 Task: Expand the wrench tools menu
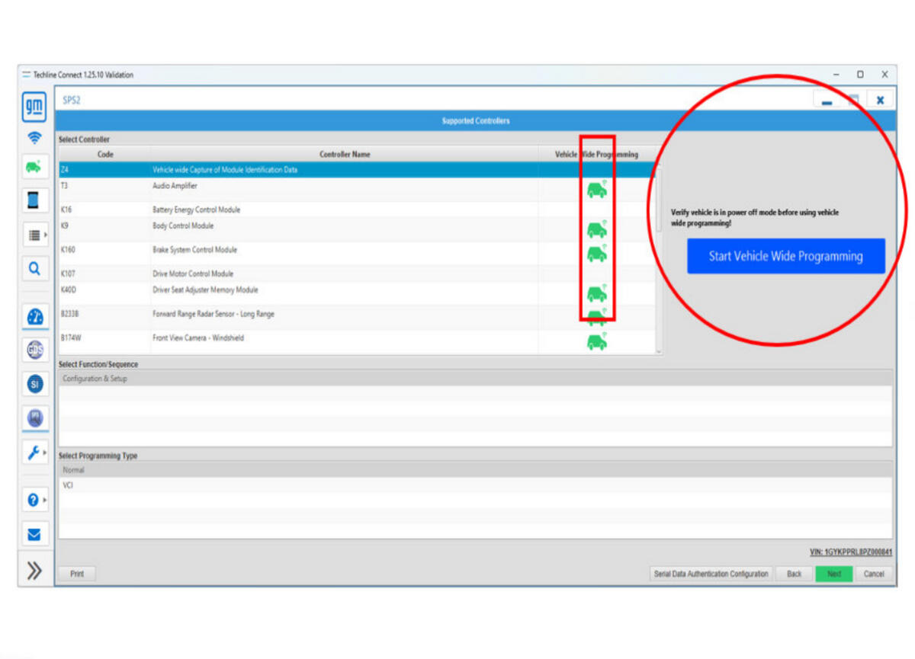(34, 453)
